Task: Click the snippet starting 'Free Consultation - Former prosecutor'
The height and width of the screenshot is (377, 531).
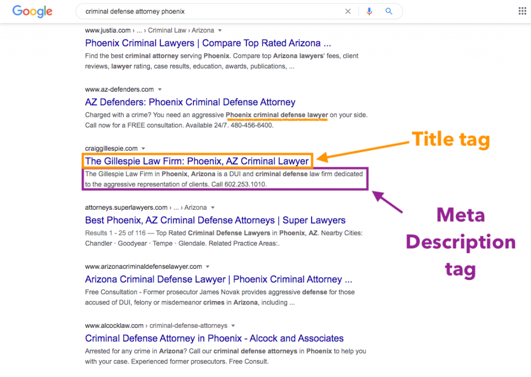Action: (x=220, y=297)
